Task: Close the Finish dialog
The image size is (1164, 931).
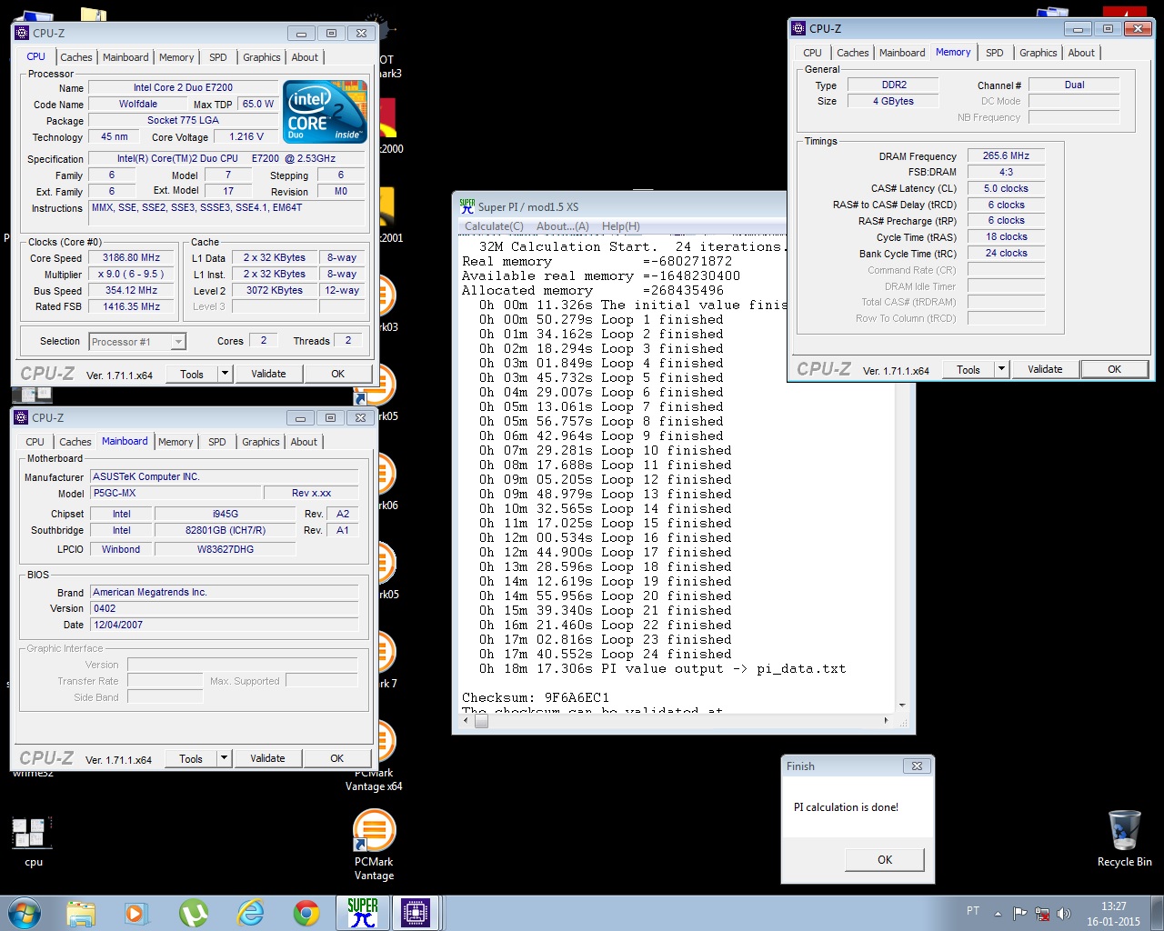Action: [x=917, y=766]
